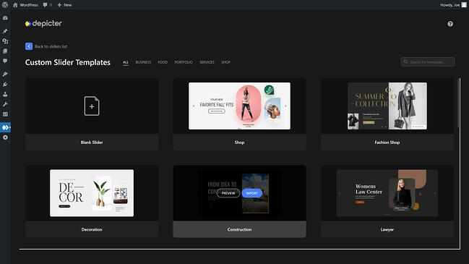Click the Fashion Shop label
The width and height of the screenshot is (469, 264).
tap(387, 142)
